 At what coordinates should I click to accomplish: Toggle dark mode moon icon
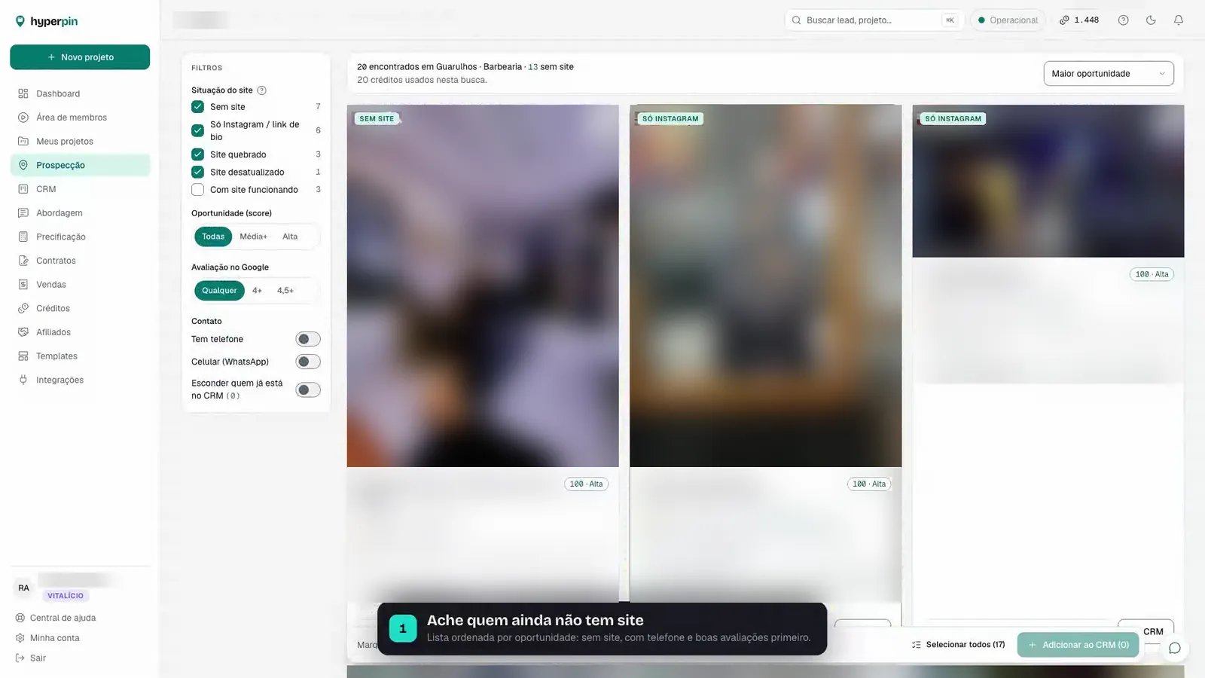click(1151, 20)
